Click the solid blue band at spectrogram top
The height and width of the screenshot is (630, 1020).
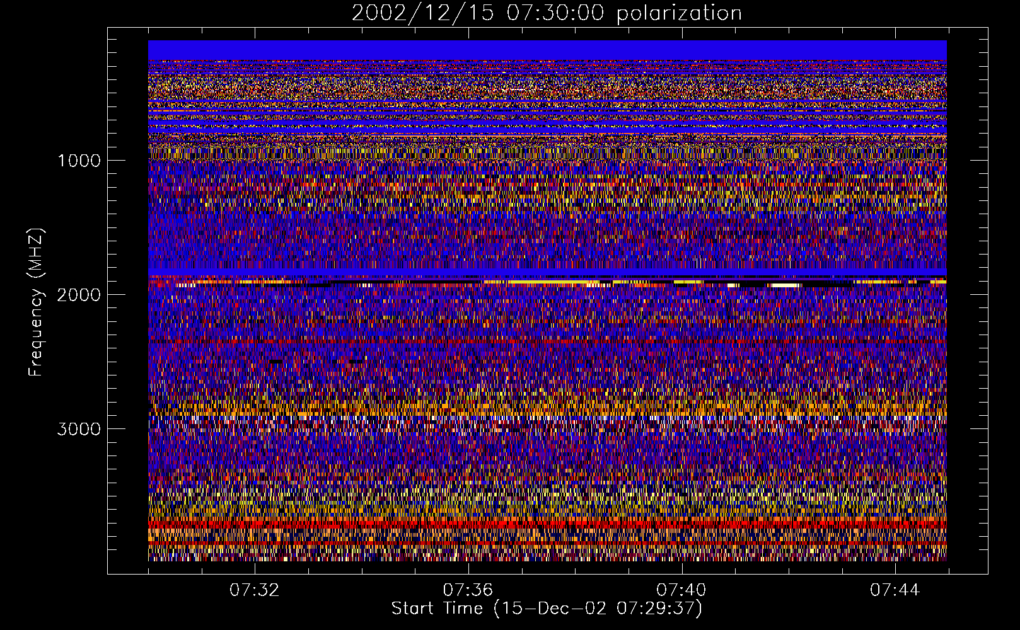[547, 50]
